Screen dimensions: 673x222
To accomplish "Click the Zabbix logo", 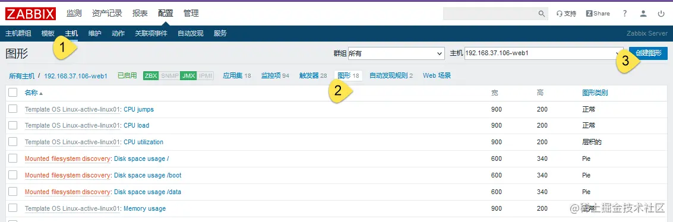I will (x=30, y=13).
